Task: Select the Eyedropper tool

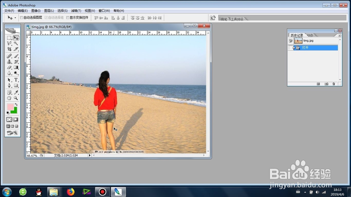Action: coord(16,92)
